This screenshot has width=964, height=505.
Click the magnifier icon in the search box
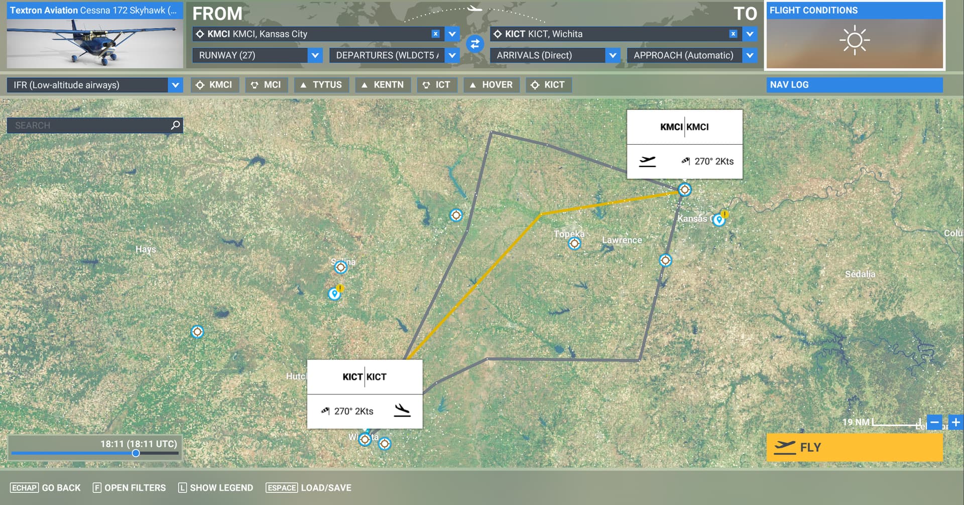coord(175,125)
